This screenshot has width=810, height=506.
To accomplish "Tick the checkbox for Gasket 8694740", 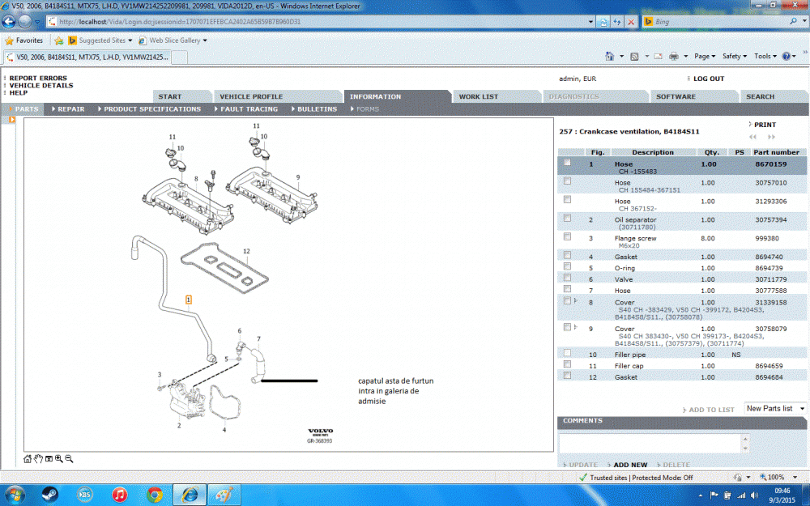I will (567, 255).
